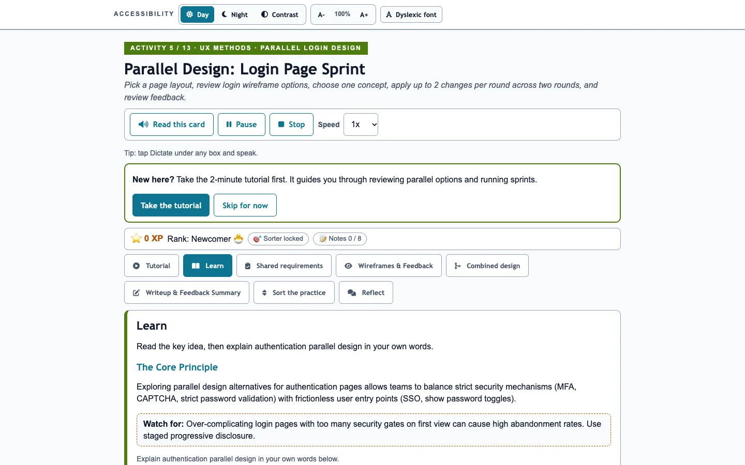The height and width of the screenshot is (465, 745).
Task: Click Skip for now button
Action: [245, 205]
